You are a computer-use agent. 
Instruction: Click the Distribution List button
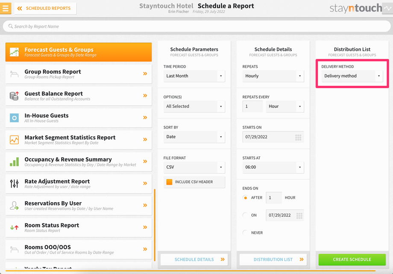click(273, 259)
